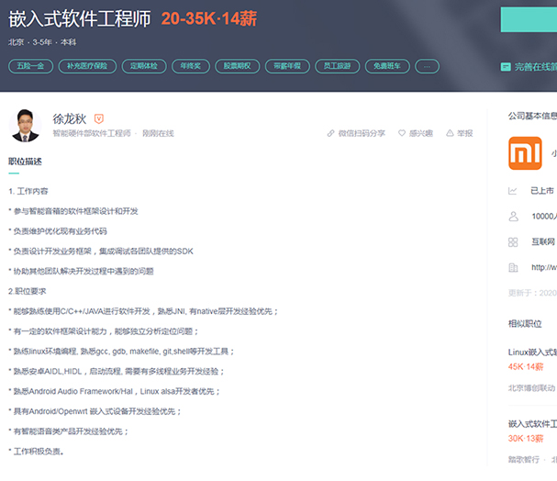The width and height of the screenshot is (557, 481).
Task: Click the 互联网 industry grid icon
Action: [513, 241]
